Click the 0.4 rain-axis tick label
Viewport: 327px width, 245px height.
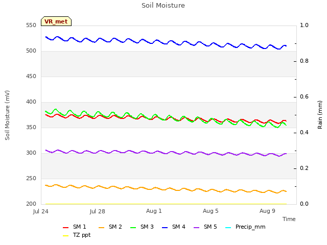click(x=304, y=133)
